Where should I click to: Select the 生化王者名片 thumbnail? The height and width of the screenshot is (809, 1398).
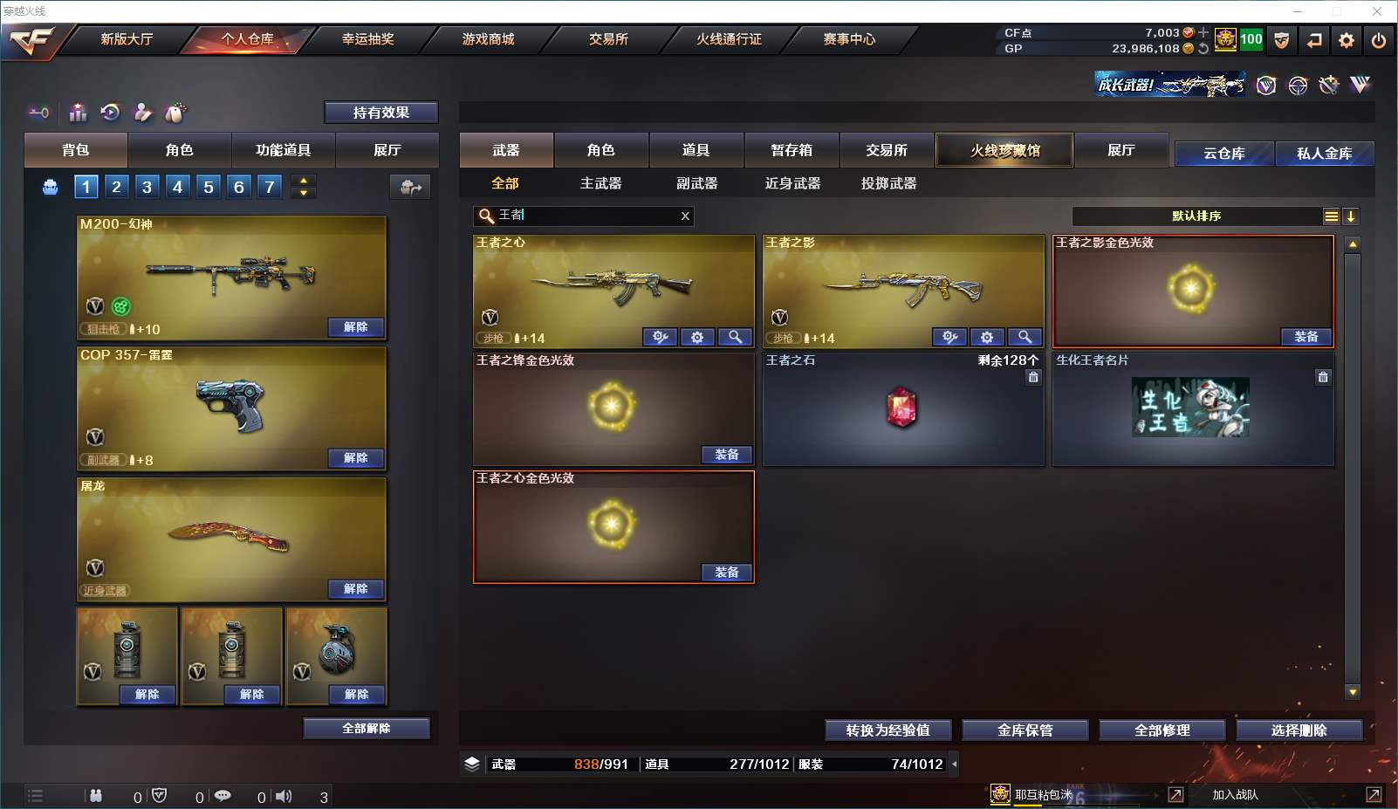(x=1190, y=407)
